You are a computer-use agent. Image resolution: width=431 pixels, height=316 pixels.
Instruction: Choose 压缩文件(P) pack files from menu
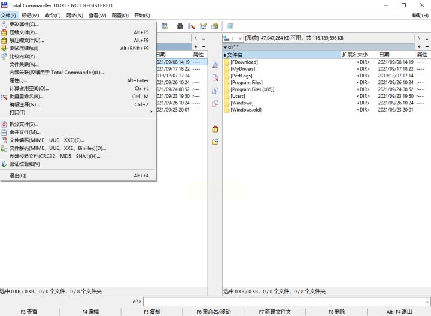[x=78, y=32]
